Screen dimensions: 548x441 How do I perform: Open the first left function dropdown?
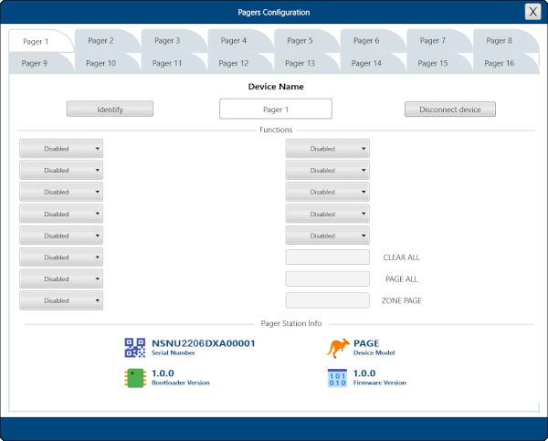[x=61, y=149]
